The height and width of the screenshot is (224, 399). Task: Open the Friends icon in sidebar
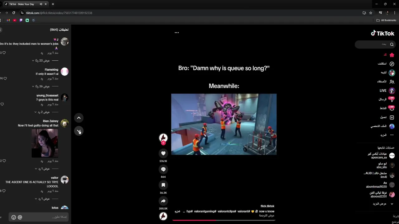pyautogui.click(x=392, y=82)
